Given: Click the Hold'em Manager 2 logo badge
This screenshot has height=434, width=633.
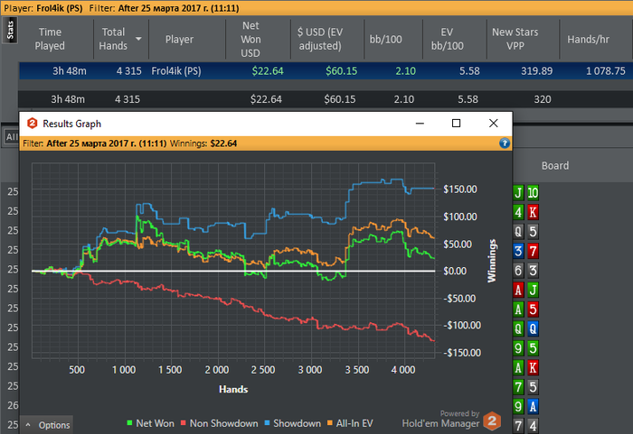Looking at the screenshot, I should tap(492, 421).
